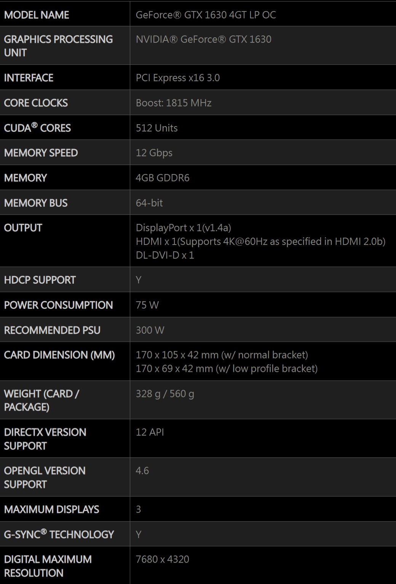This screenshot has height=584, width=396.
Task: Click the HDCP SUPPORT label
Action: pos(40,280)
